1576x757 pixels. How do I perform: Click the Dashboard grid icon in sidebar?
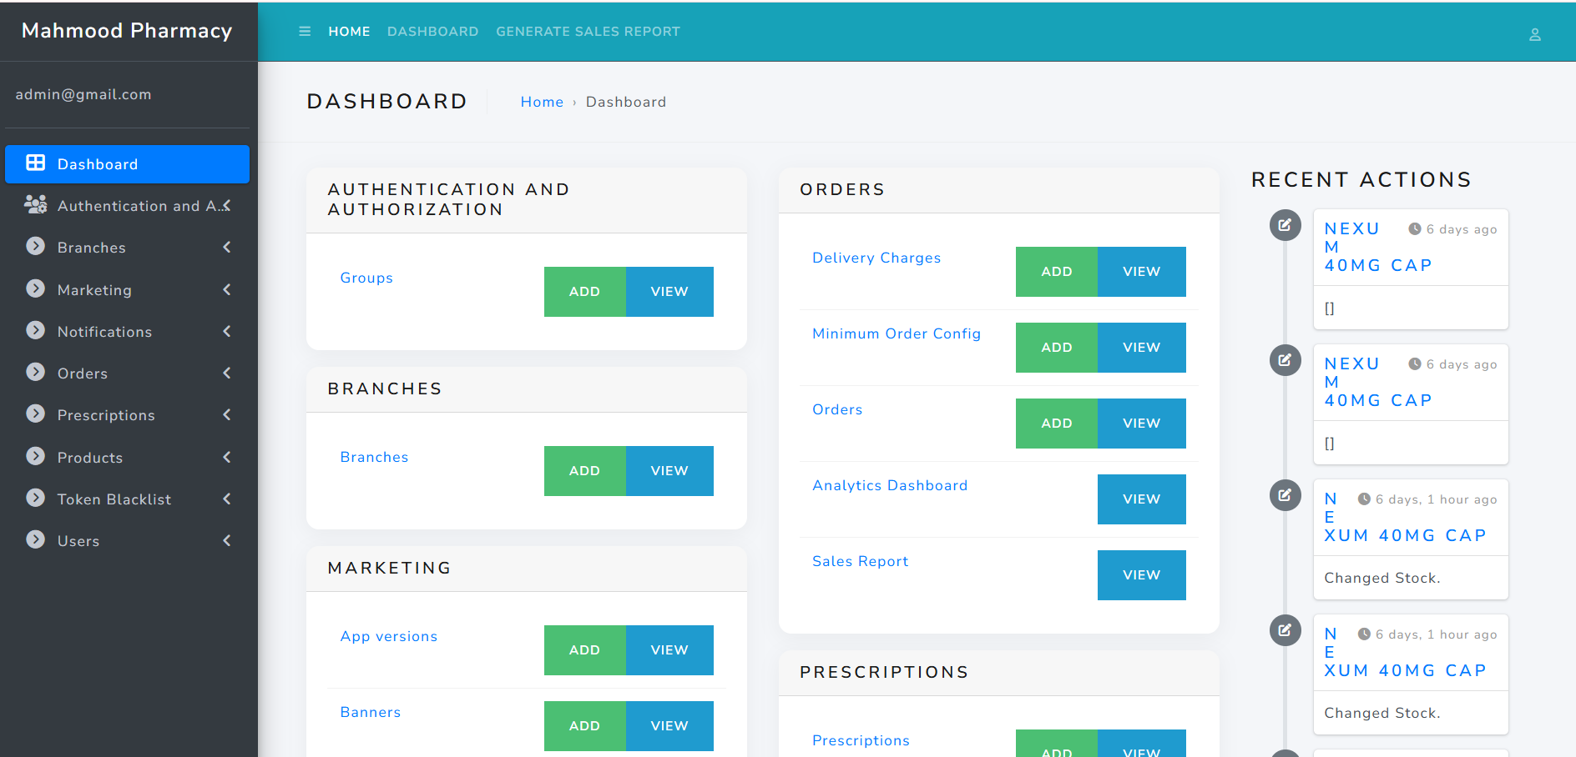point(35,163)
